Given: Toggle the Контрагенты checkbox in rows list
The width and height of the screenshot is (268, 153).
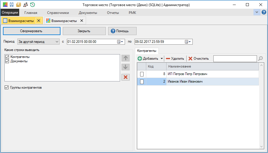Looking at the screenshot, I should click(7, 57).
